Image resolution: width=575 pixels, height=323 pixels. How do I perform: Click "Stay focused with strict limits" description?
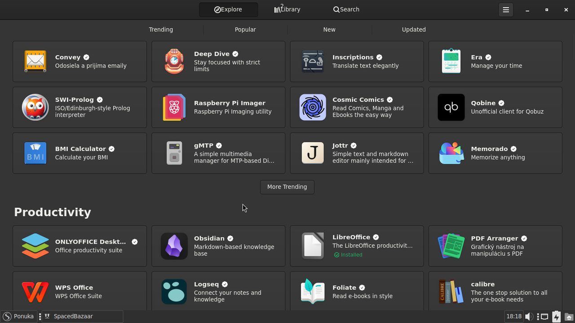[x=227, y=65]
